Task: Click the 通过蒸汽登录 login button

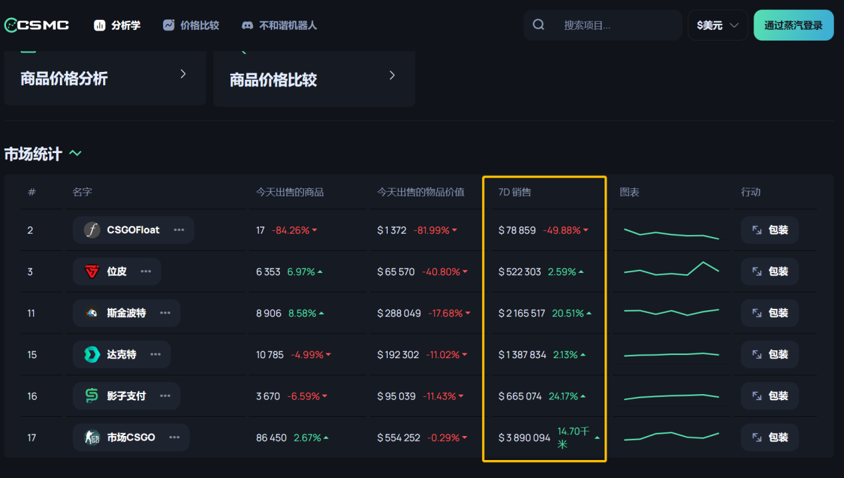Action: tap(793, 25)
